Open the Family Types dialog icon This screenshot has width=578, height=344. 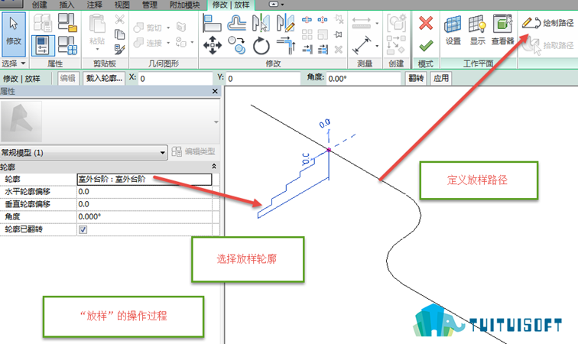pos(67,45)
